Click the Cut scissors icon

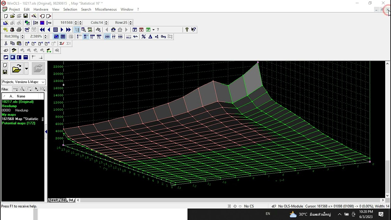[x=6, y=43]
